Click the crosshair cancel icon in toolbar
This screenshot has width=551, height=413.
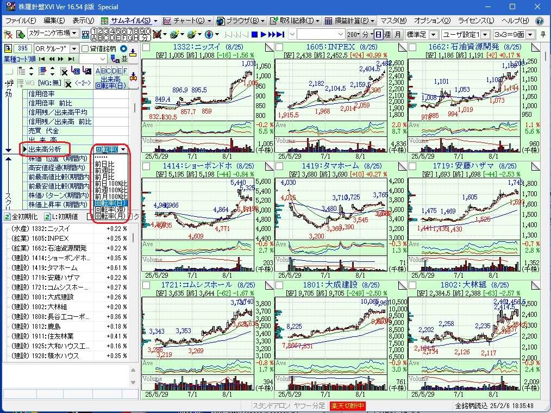(x=8, y=34)
